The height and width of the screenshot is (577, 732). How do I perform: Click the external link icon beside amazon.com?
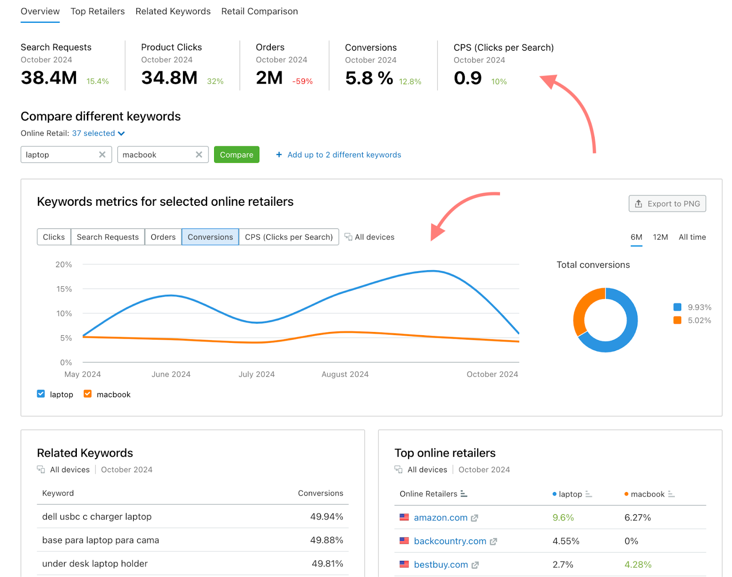tap(474, 518)
